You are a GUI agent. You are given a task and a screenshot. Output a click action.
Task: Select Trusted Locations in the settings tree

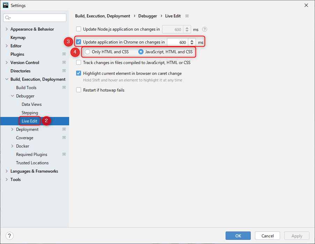click(x=32, y=163)
